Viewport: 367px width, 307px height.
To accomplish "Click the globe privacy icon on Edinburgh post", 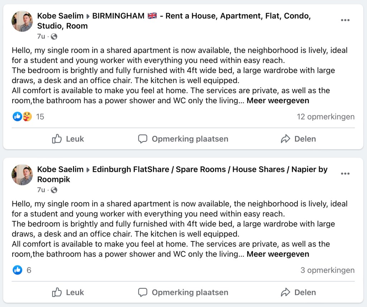I will (x=54, y=190).
